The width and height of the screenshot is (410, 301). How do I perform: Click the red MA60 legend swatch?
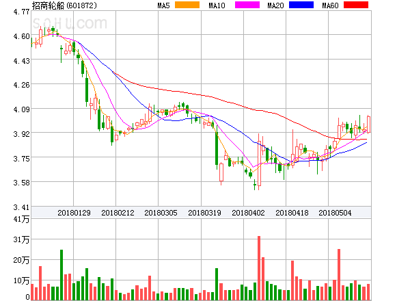pos(356,5)
